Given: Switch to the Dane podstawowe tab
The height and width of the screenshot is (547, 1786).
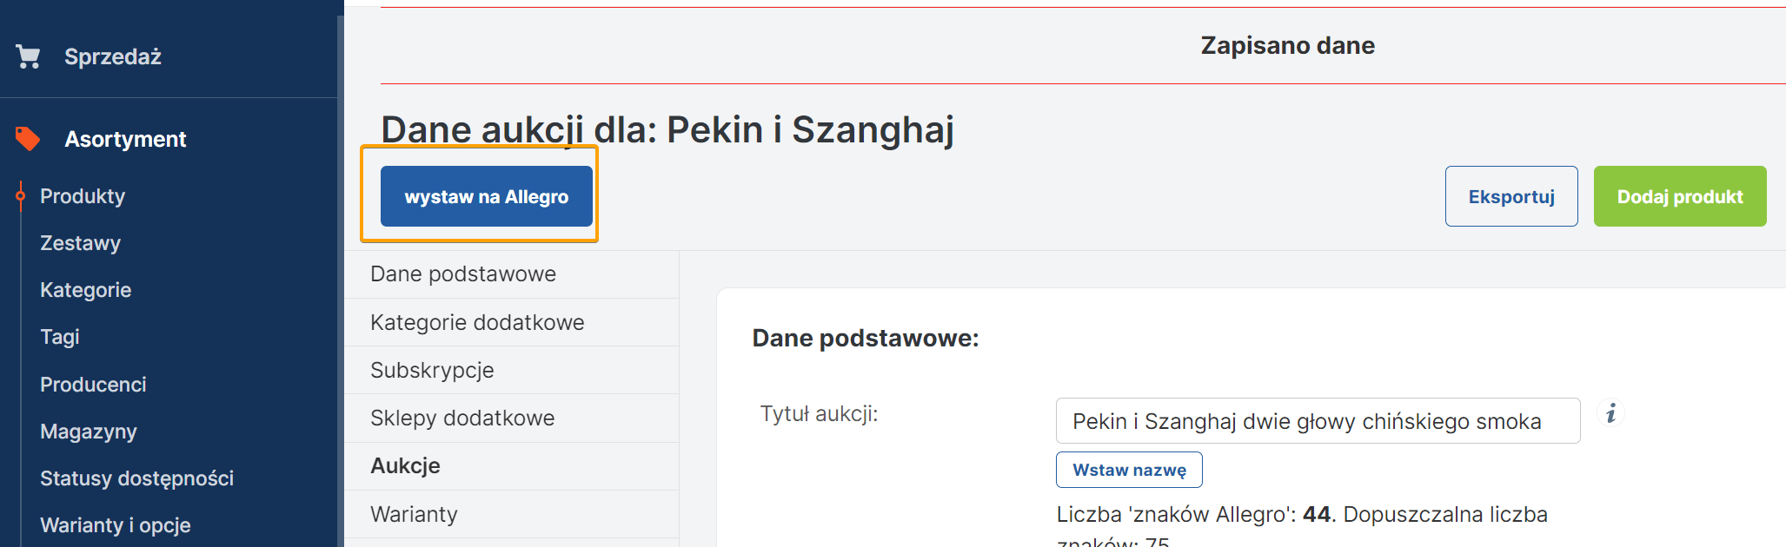Looking at the screenshot, I should tap(462, 274).
